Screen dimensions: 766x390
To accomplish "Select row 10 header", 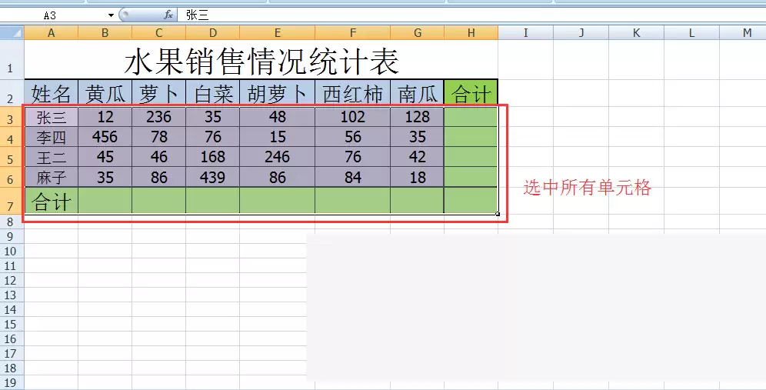I will pos(12,251).
